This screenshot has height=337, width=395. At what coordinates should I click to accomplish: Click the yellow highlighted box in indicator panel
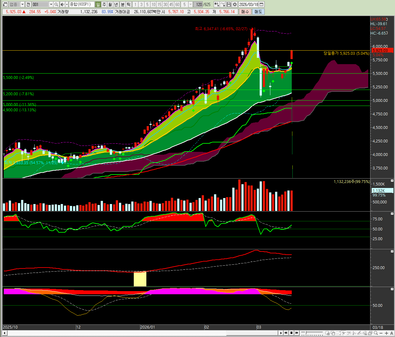coord(140,279)
